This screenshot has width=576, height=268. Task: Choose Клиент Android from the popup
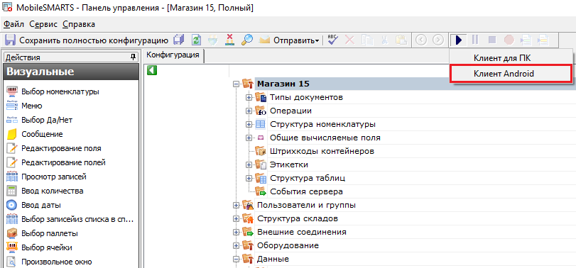point(511,74)
